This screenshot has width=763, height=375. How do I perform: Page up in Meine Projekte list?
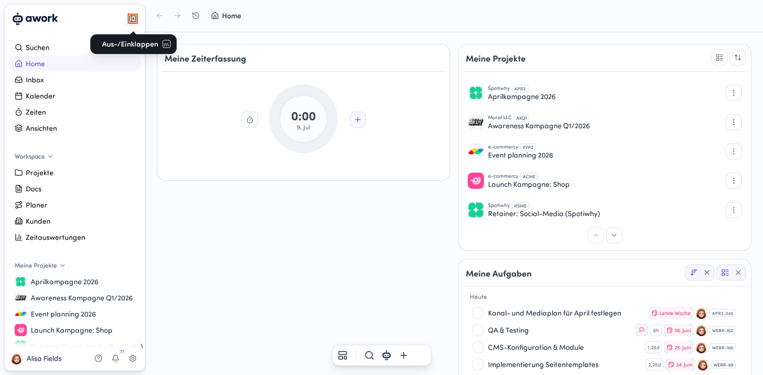596,235
